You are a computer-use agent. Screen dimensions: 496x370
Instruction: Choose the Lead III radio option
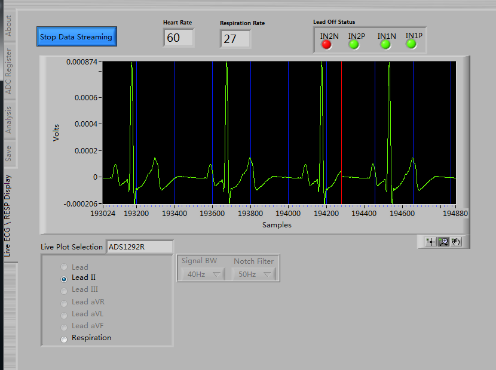(x=64, y=291)
